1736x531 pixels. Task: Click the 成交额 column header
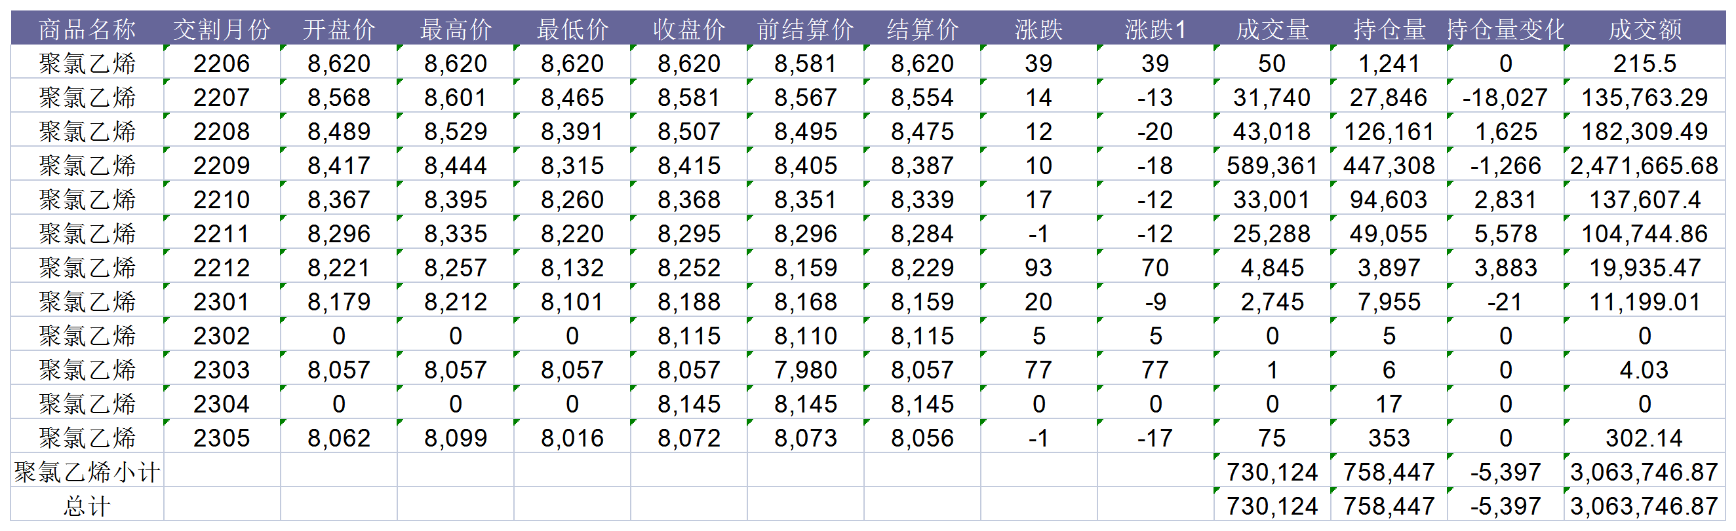1644,29
